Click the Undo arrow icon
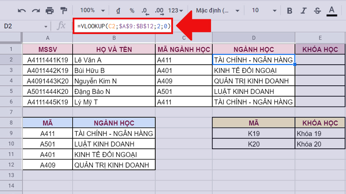Image resolution: width=346 pixels, height=194 pixels. point(22,10)
